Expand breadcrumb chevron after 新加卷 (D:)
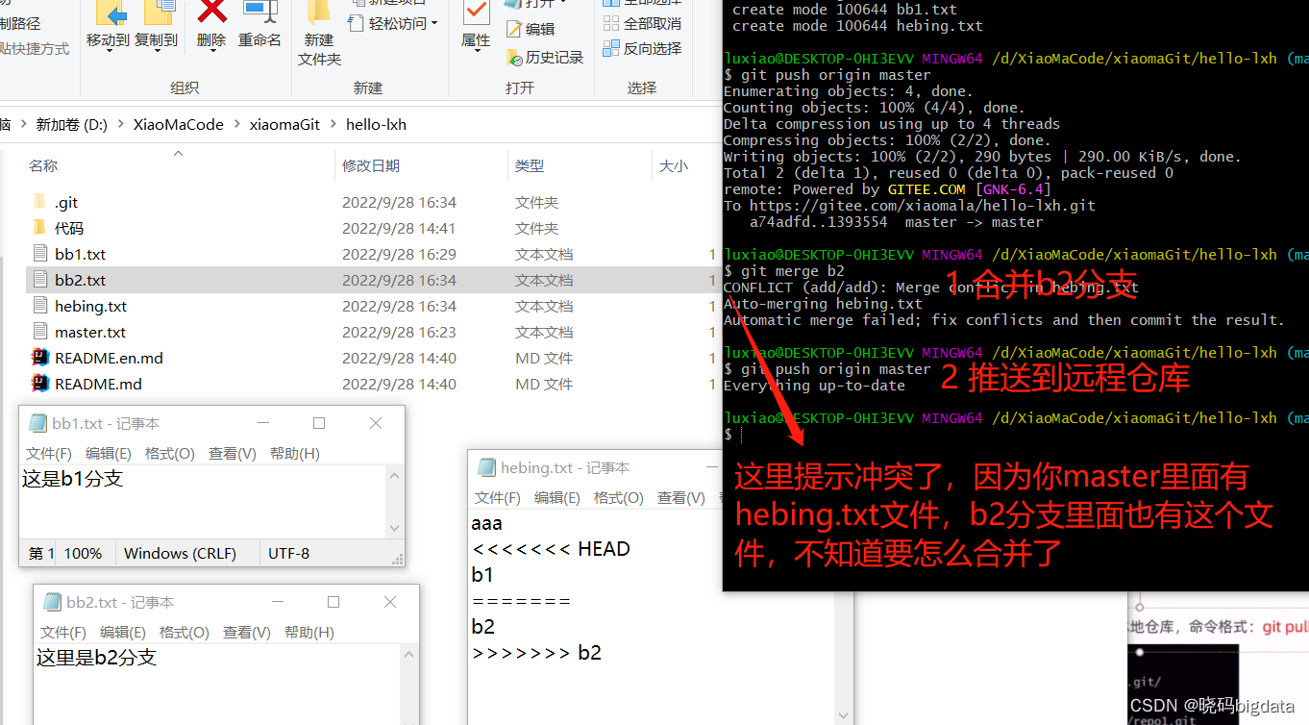Viewport: 1309px width, 725px height. [x=120, y=124]
